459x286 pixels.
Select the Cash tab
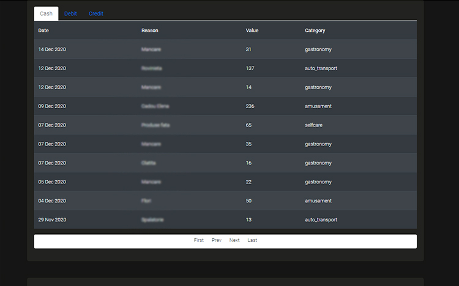46,13
